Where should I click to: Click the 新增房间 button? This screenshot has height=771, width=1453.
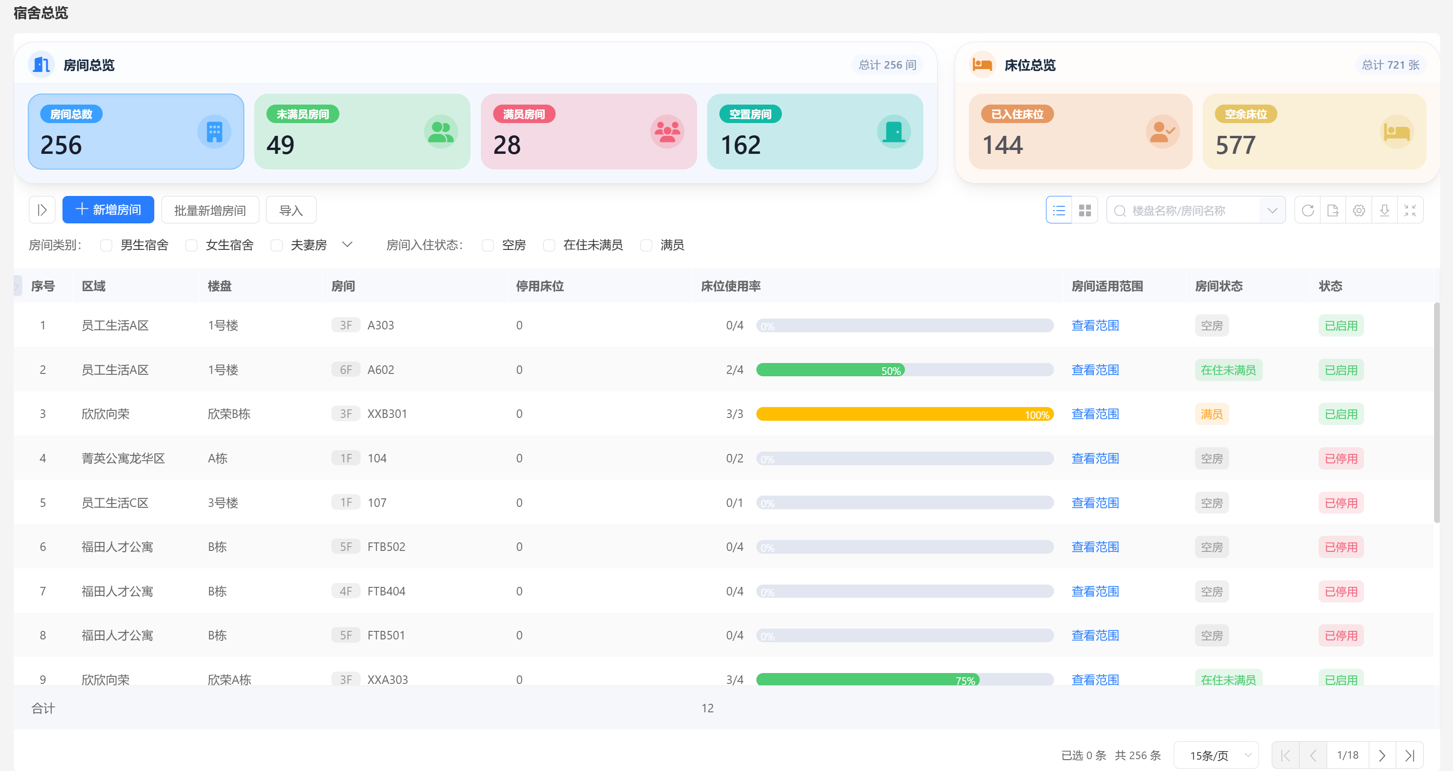pyautogui.click(x=108, y=210)
